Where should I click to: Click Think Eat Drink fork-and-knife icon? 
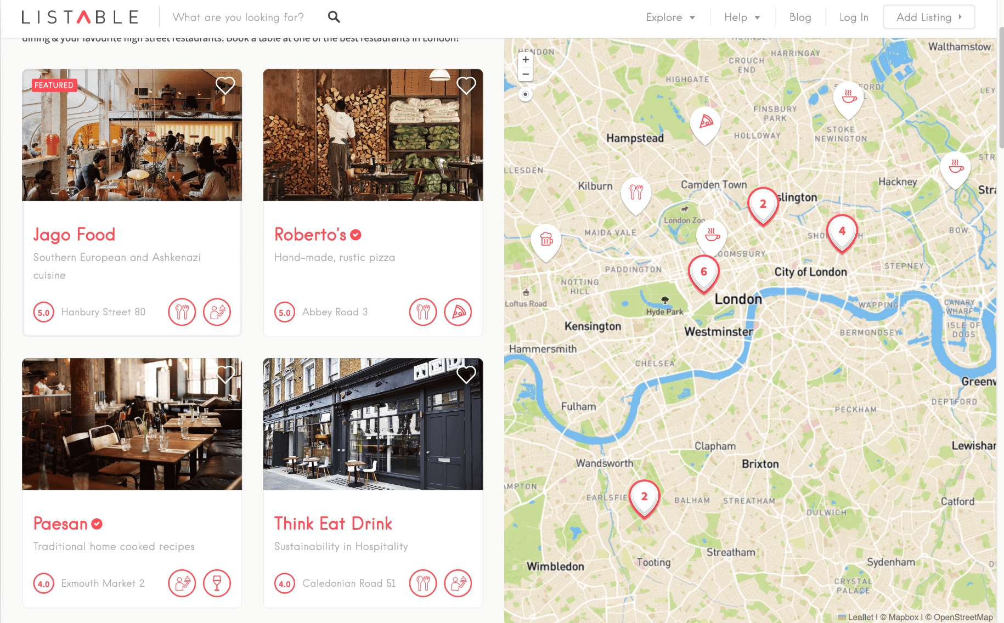point(423,584)
